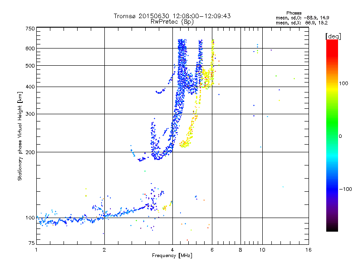Click the phase colorbar gradient

(x=332, y=135)
